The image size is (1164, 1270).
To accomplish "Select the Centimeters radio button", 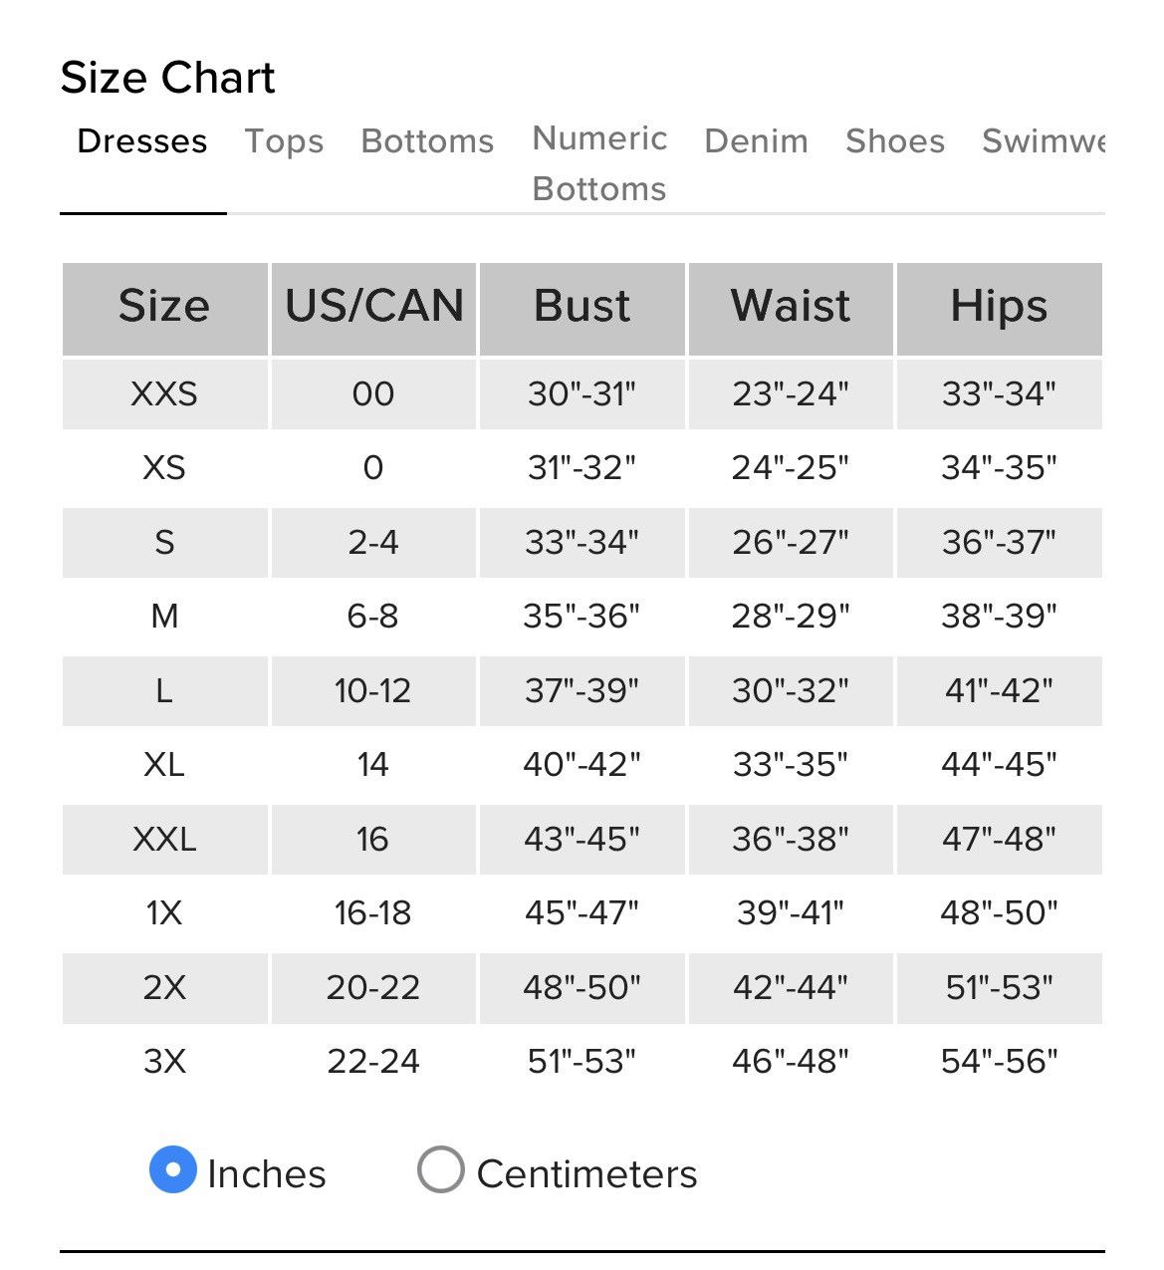I will tap(441, 1169).
